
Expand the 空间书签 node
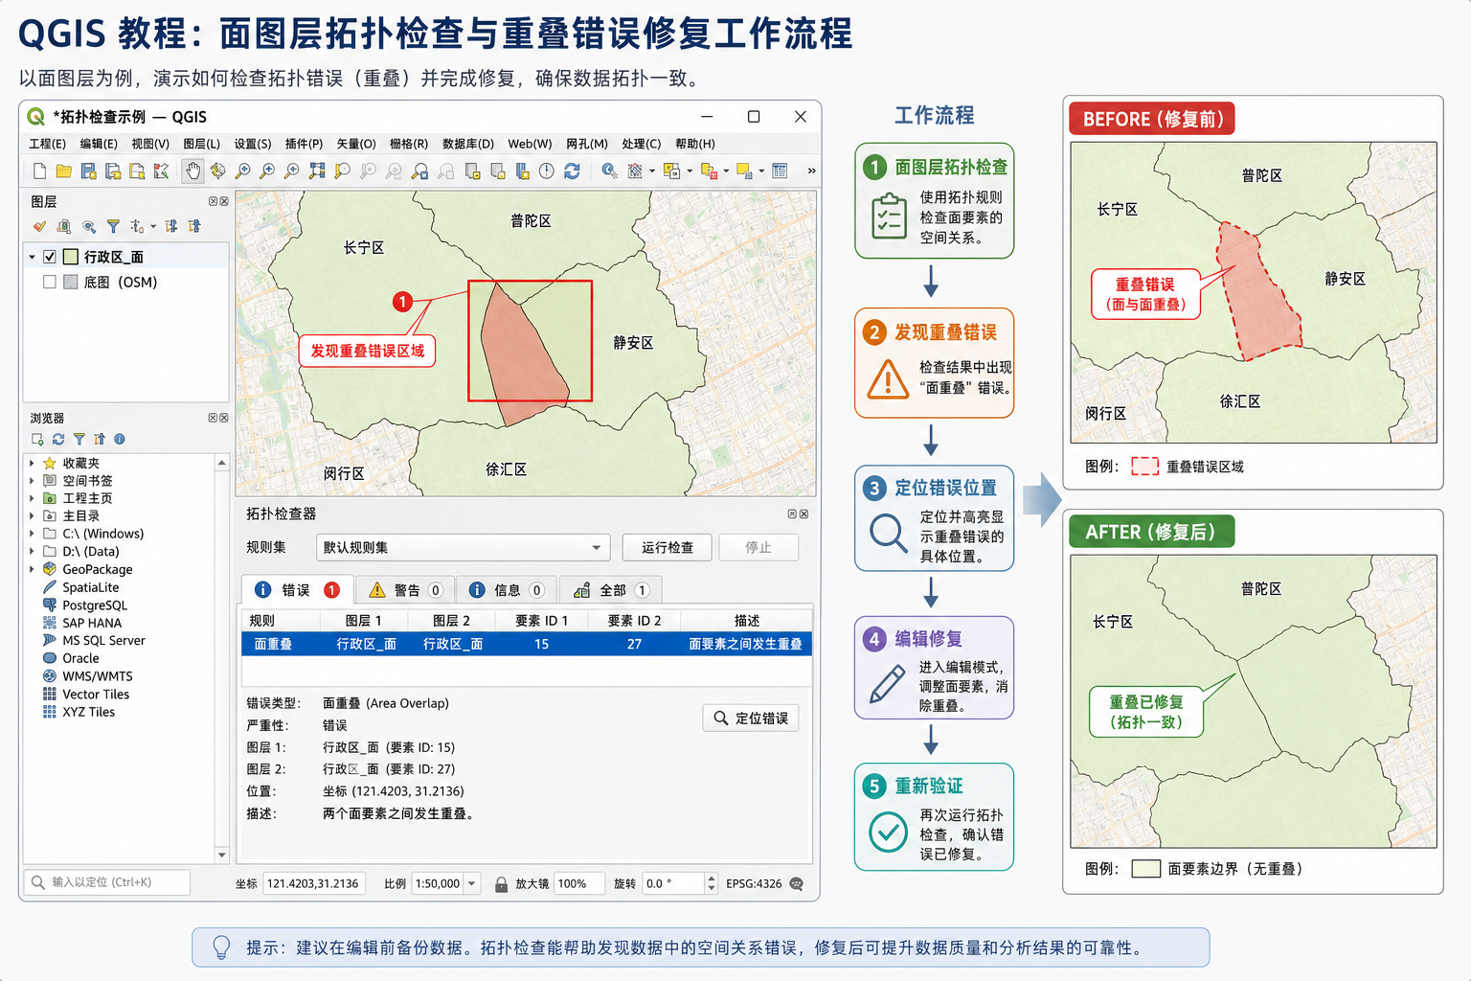(x=32, y=480)
